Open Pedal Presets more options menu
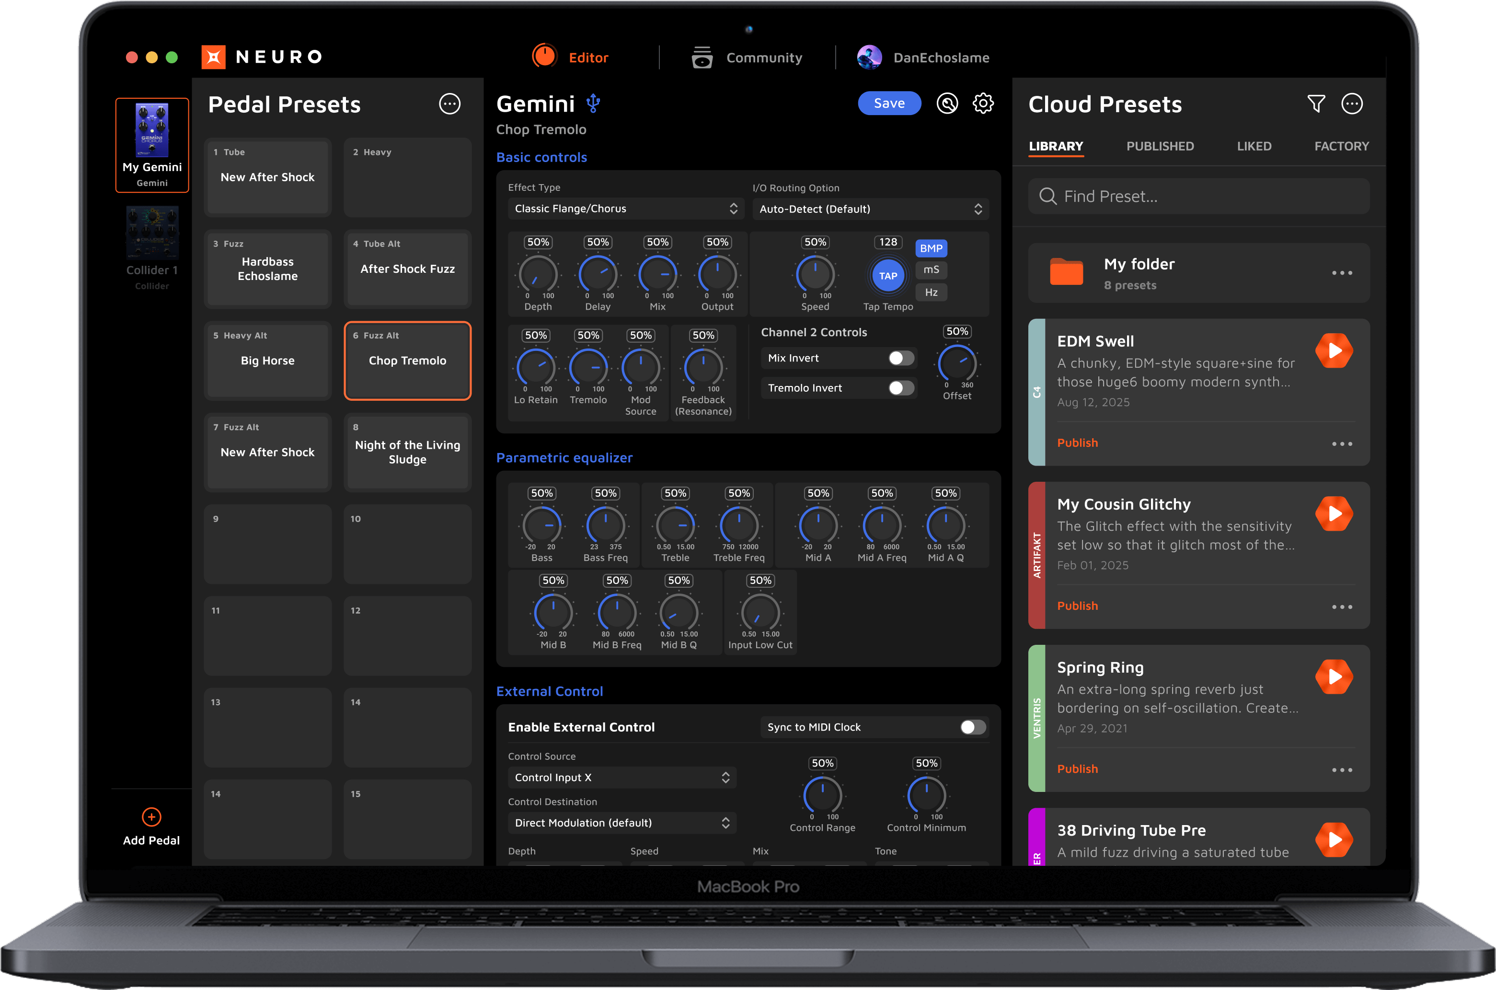The image size is (1496, 990). (449, 104)
